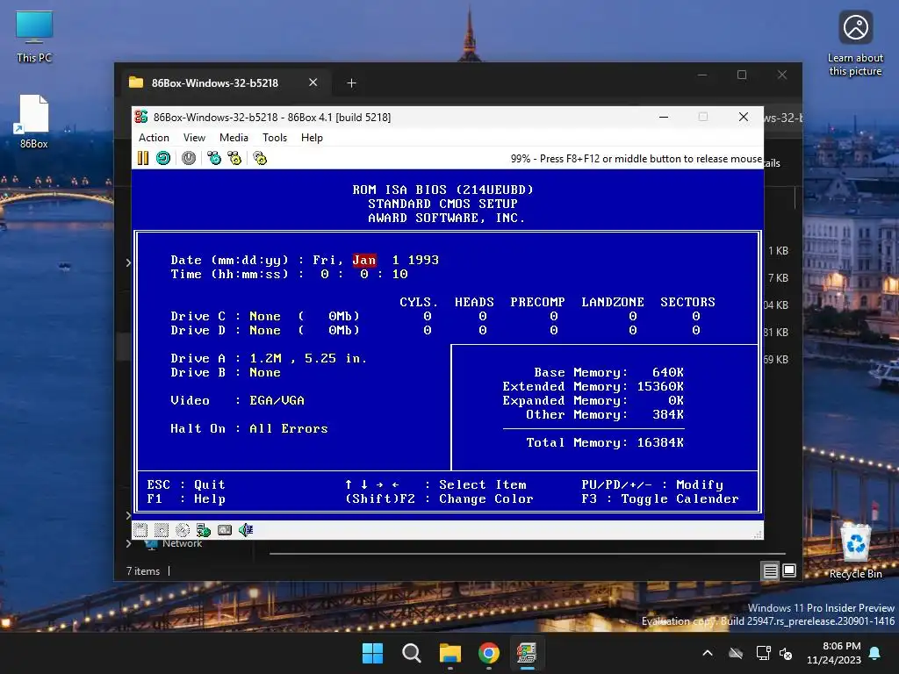Screen dimensions: 899x674
Task: Click the ACPI shutdown power icon
Action: [x=189, y=158]
